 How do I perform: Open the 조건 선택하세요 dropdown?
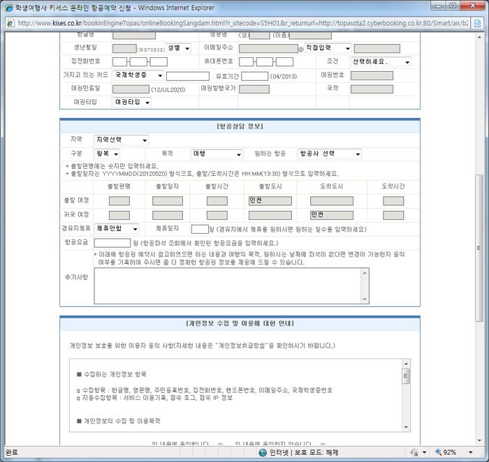pos(381,62)
